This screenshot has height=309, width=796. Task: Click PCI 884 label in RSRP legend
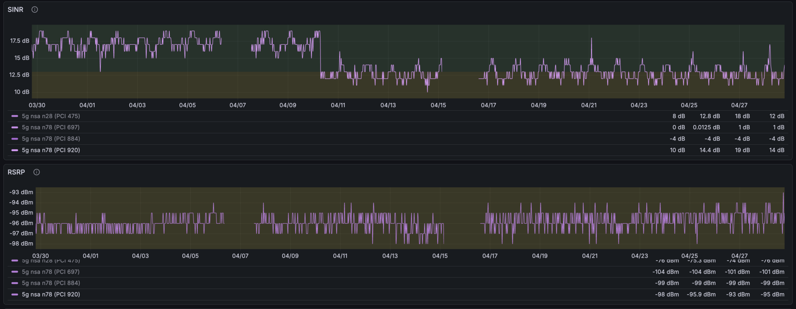[51, 283]
